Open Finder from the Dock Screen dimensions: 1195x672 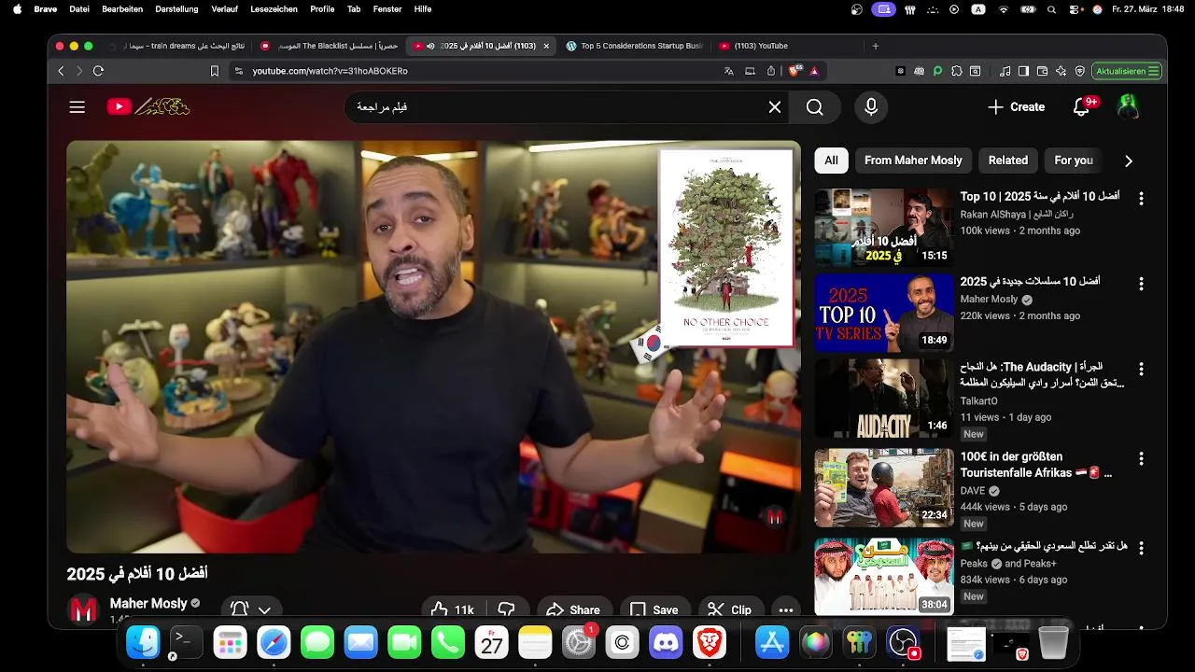143,642
